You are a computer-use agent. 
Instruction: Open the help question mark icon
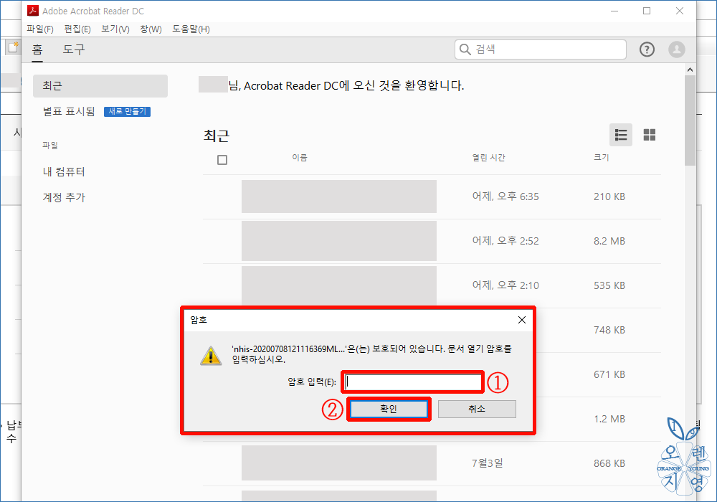[x=647, y=49]
